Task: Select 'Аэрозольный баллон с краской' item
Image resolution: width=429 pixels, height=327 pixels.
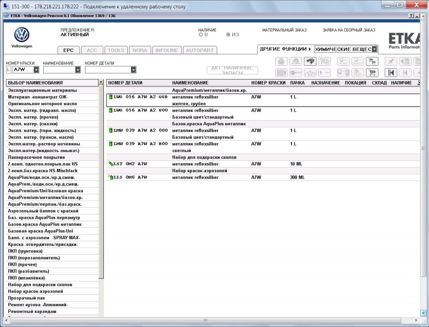Action: point(52,211)
